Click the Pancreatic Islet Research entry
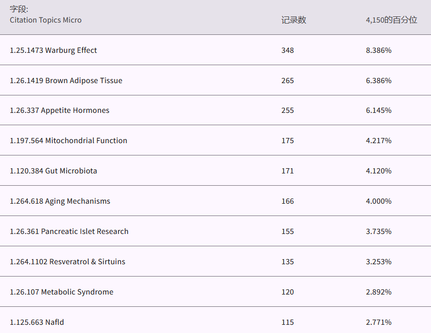The width and height of the screenshot is (431, 333). click(x=69, y=231)
